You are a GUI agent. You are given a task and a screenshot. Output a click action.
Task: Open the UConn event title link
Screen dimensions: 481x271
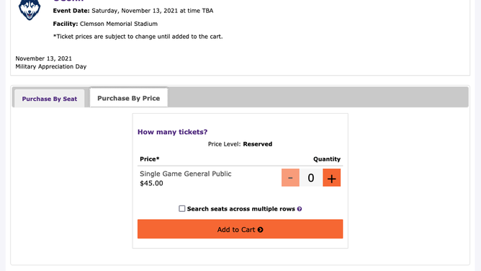coord(68,1)
